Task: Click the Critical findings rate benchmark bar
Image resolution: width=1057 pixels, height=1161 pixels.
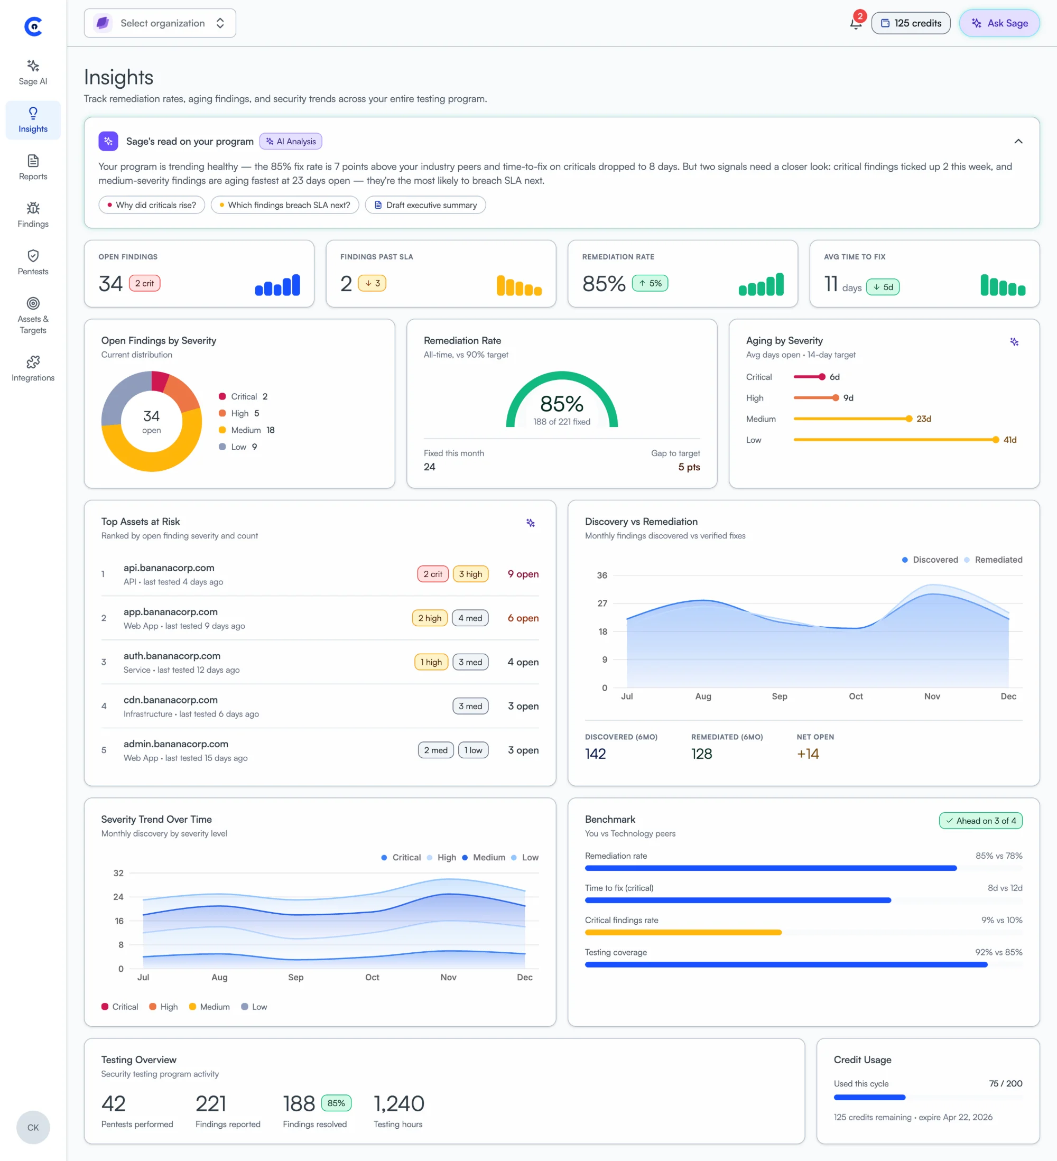Action: click(x=803, y=932)
